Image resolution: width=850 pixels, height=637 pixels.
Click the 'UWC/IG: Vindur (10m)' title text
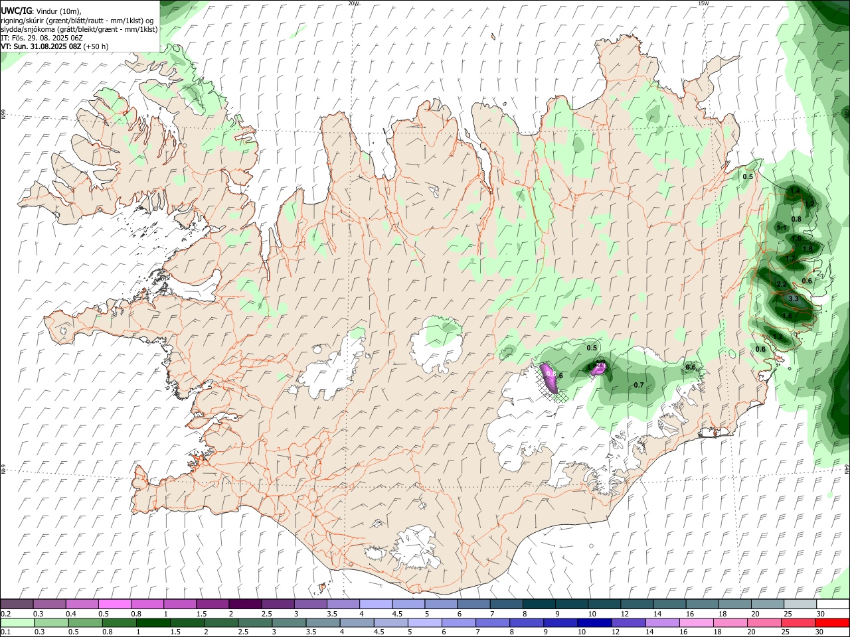point(41,11)
